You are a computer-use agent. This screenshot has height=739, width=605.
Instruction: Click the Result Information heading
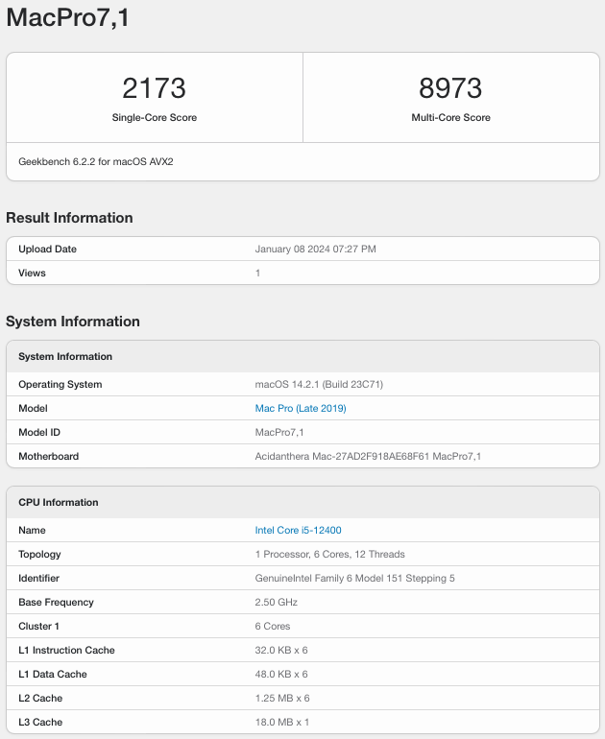69,218
